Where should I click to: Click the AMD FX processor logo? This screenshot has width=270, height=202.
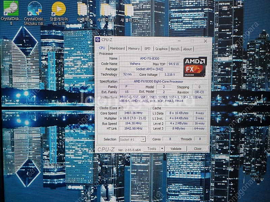(195, 67)
